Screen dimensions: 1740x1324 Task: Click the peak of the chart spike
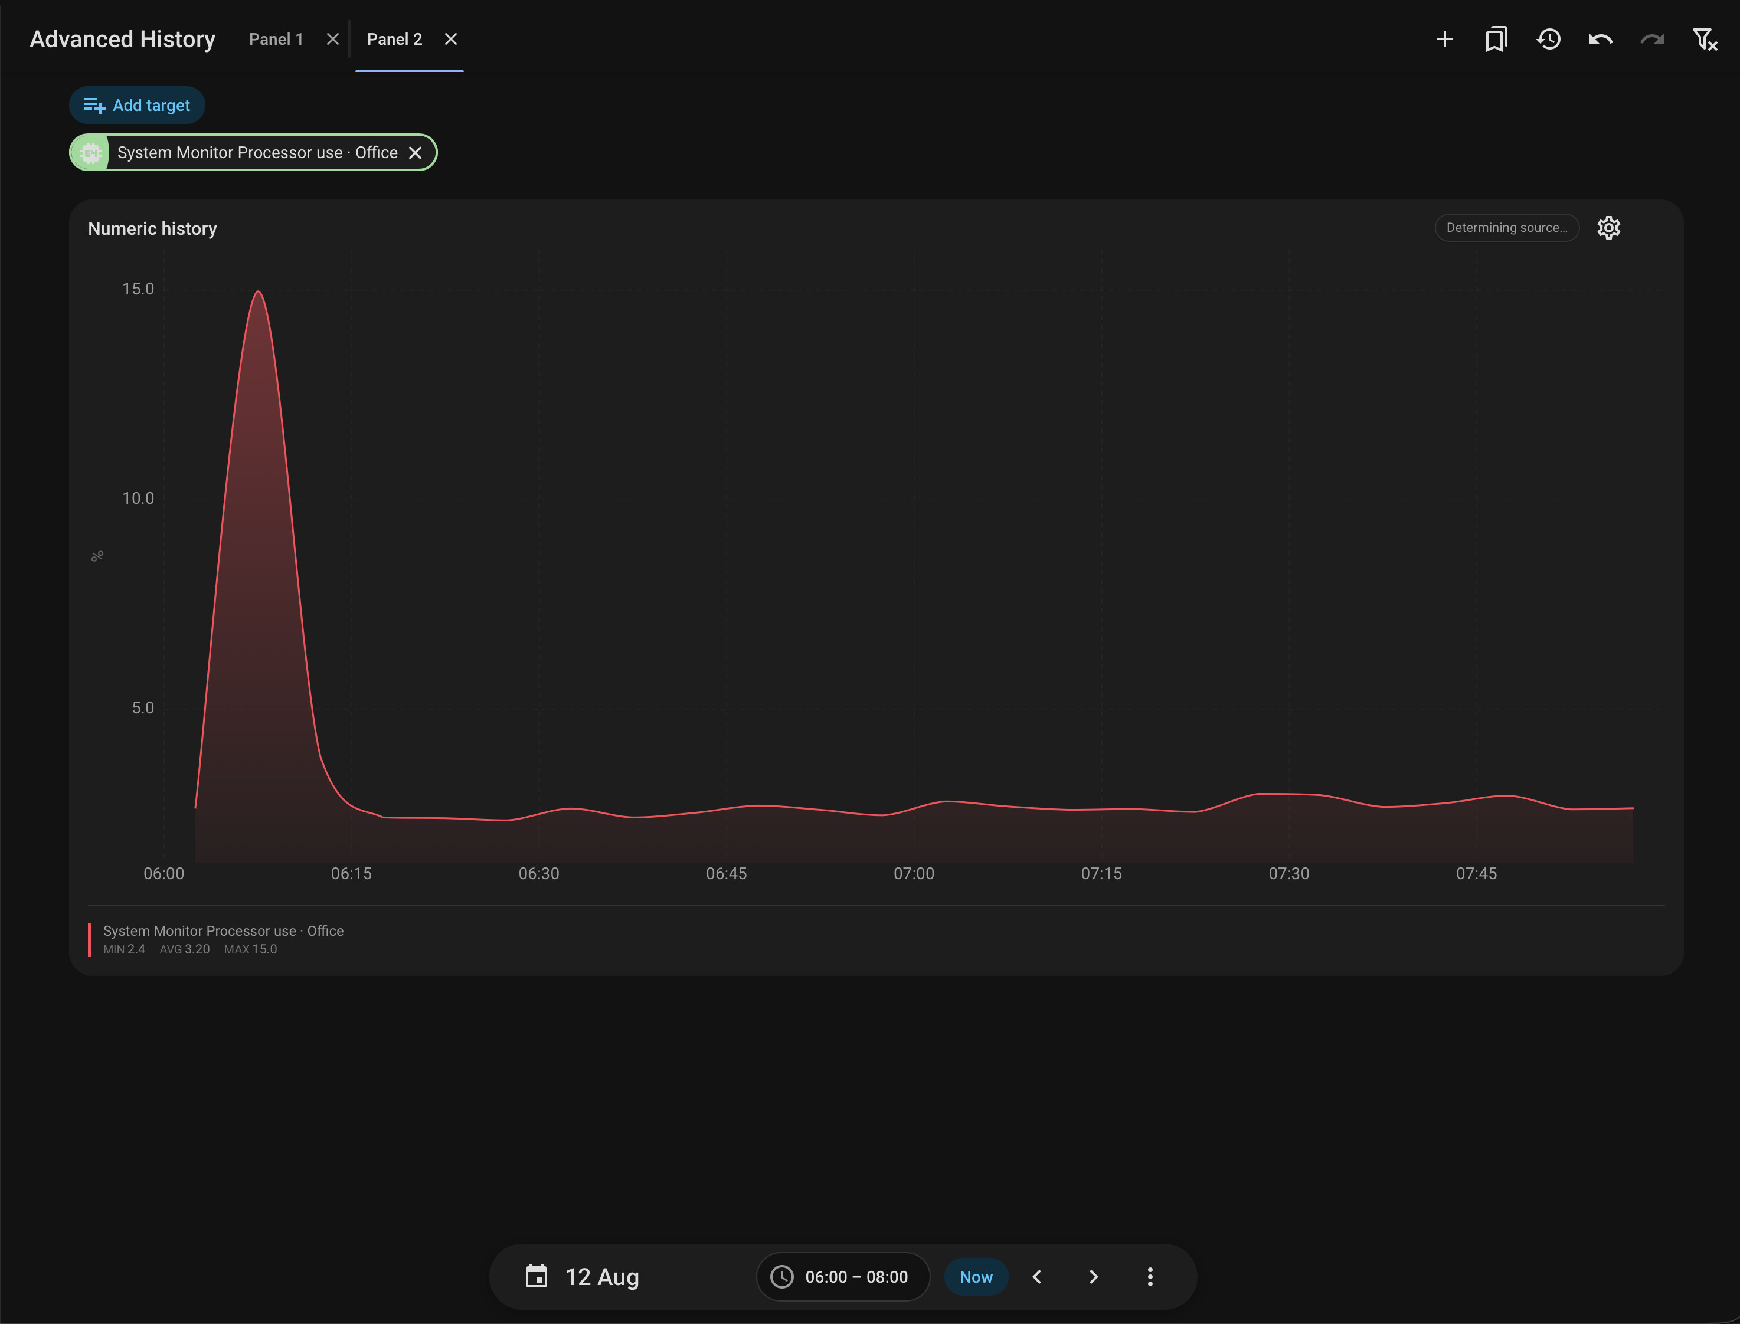tap(259, 293)
